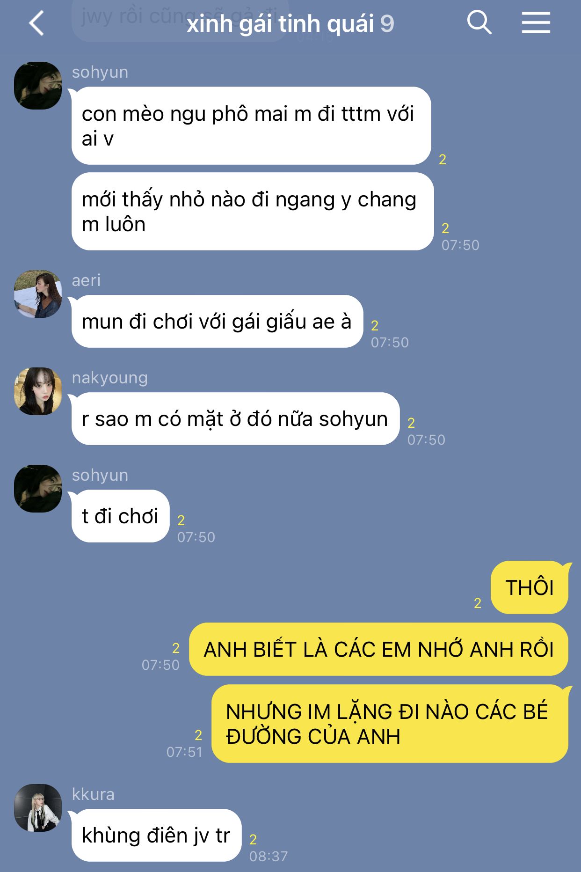Screen dimensions: 581x872
Task: Open the chat search magnifier icon
Action: [x=479, y=22]
